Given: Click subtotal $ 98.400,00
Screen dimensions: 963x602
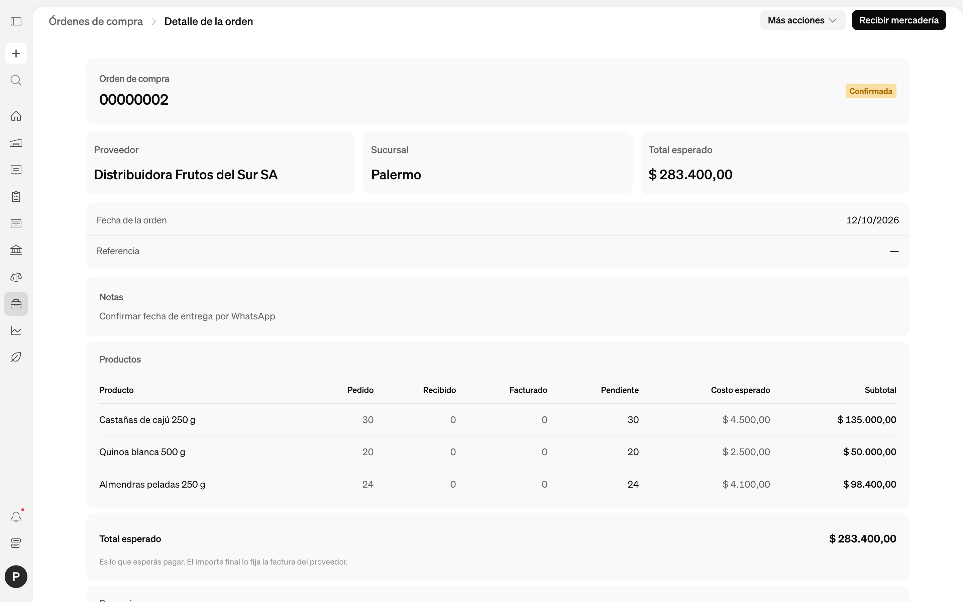Looking at the screenshot, I should (x=869, y=485).
